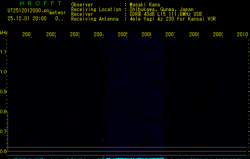
Task: Click the 'meteor' label
Action: pyautogui.click(x=58, y=13)
